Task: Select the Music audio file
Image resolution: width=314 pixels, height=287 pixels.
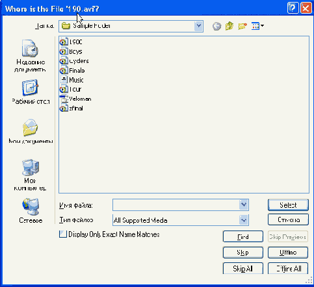Action: click(72, 80)
